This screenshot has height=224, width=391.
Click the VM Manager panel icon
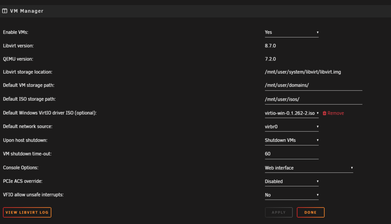(5, 11)
